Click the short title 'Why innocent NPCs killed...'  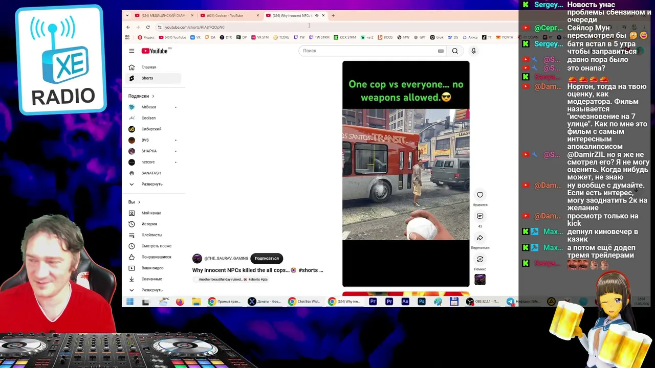tap(257, 270)
